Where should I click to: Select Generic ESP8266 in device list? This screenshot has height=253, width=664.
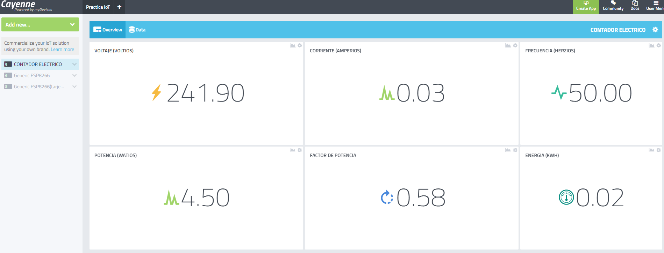tap(32, 75)
